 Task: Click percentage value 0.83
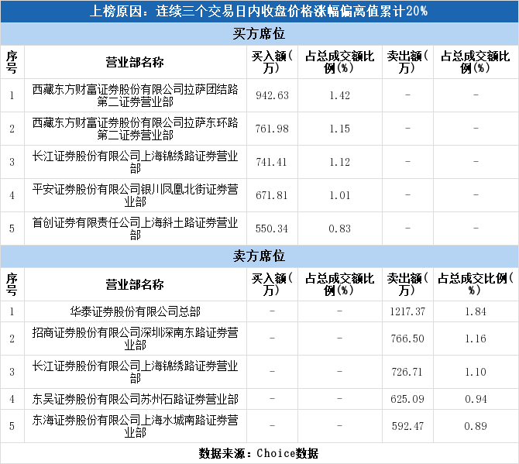(339, 229)
